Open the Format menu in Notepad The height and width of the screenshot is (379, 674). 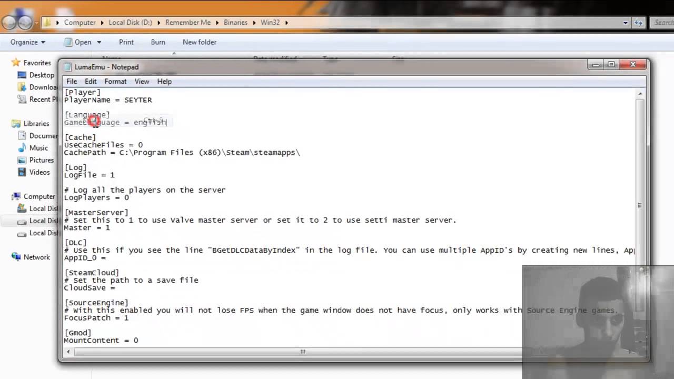115,82
